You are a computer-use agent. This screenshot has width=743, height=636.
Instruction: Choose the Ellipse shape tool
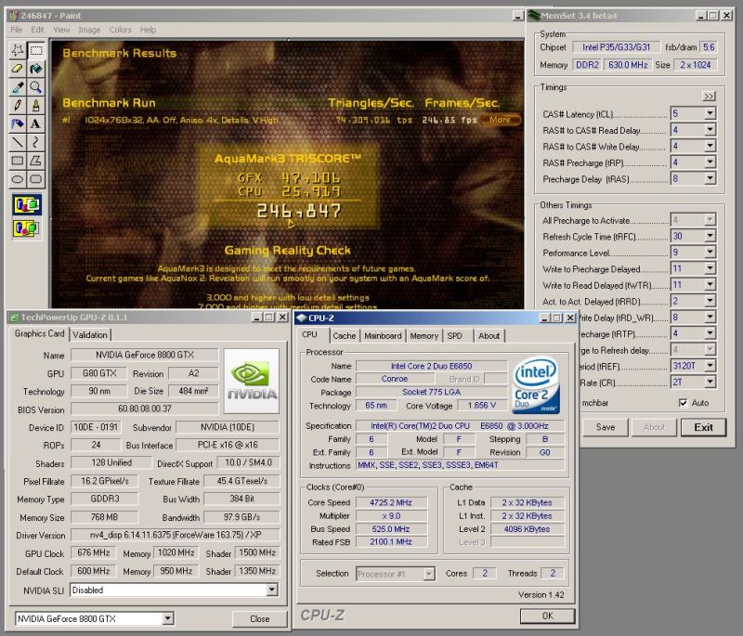tap(18, 179)
